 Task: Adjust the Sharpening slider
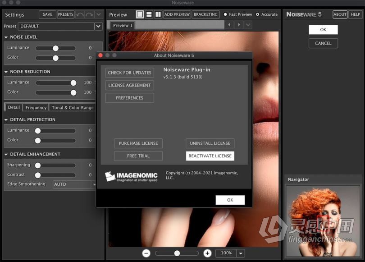(55, 165)
